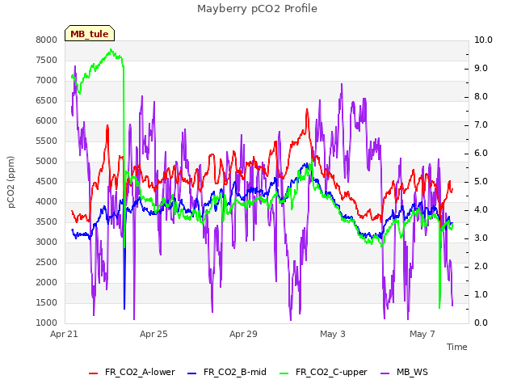This screenshot has height=388, width=517.
Task: Click the 2.0 right axis value
Action: click(481, 267)
